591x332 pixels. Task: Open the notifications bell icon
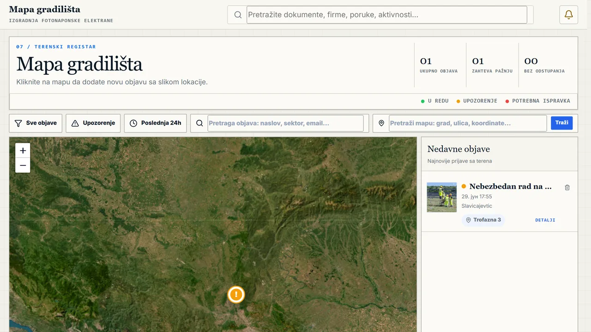(x=568, y=15)
